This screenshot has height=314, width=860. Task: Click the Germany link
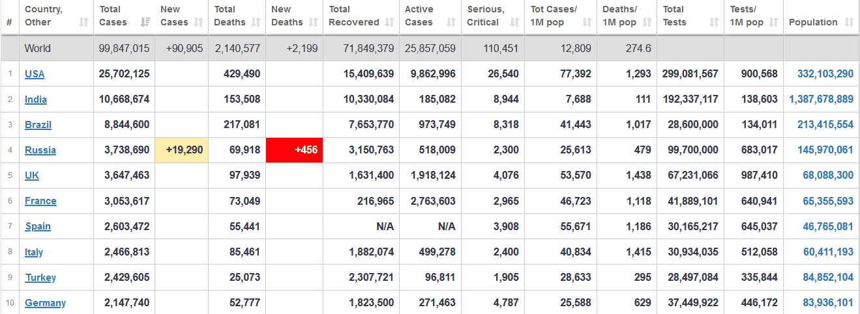click(45, 303)
